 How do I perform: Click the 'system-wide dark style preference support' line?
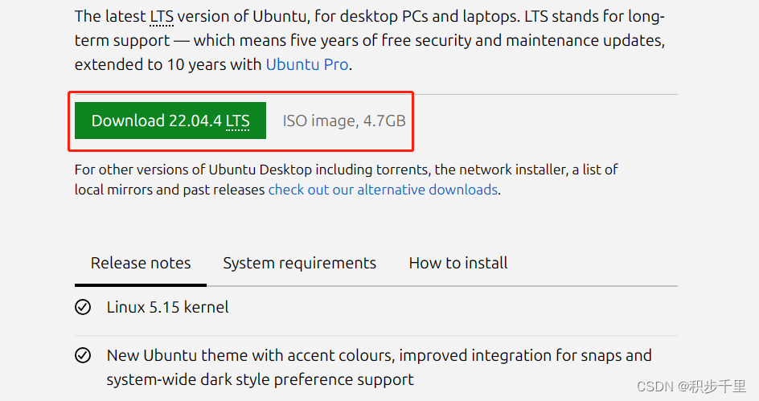tap(260, 380)
